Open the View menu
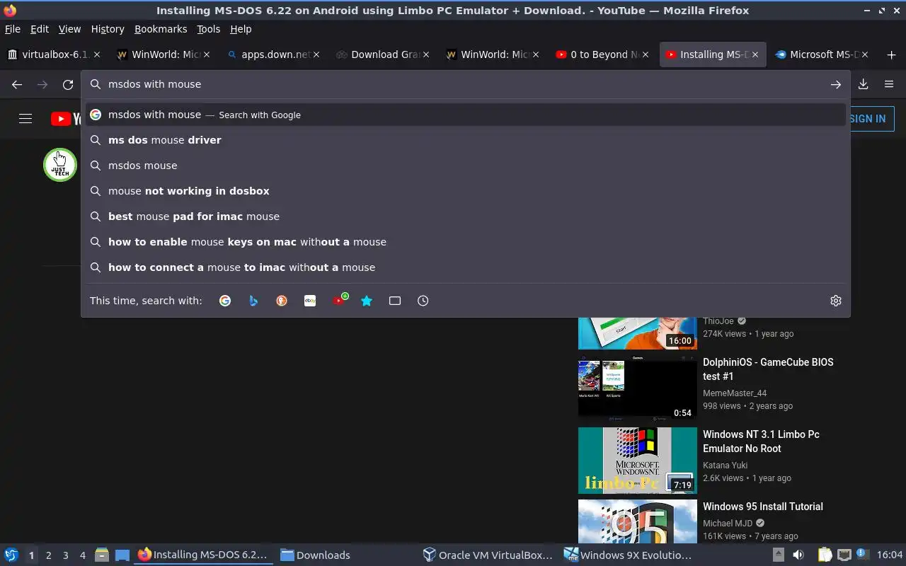906x566 pixels. [69, 29]
